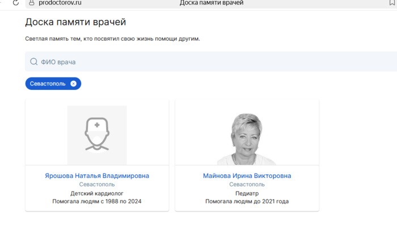Screen dimensions: 397x226
Task: Click the Доска памяти врачей tab title
Action: click(x=212, y=3)
